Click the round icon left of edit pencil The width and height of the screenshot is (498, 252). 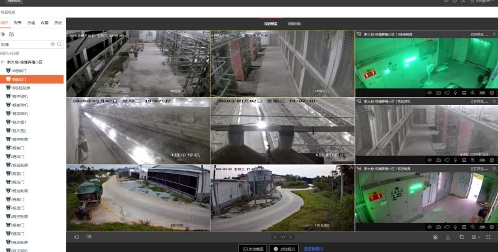click(x=3, y=34)
